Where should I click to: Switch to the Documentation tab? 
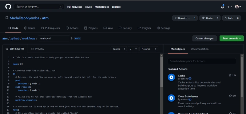tap(200, 49)
